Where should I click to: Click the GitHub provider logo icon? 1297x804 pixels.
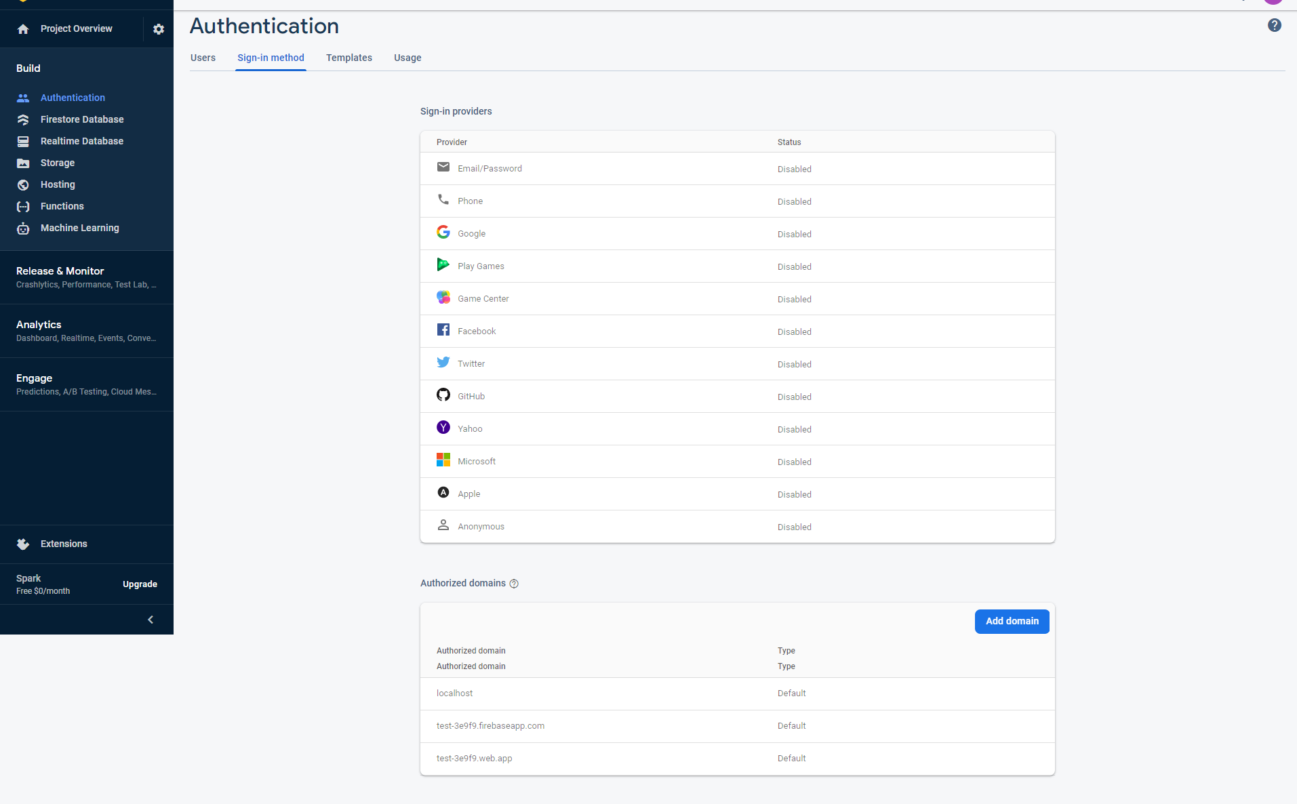(x=443, y=395)
